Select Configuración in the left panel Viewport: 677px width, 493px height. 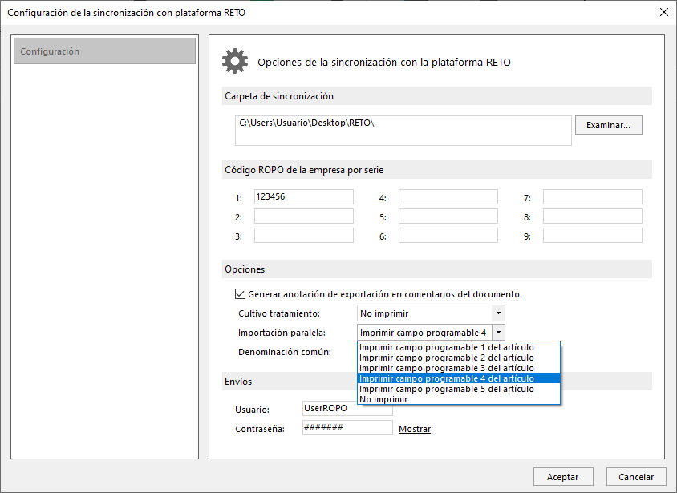click(x=104, y=51)
